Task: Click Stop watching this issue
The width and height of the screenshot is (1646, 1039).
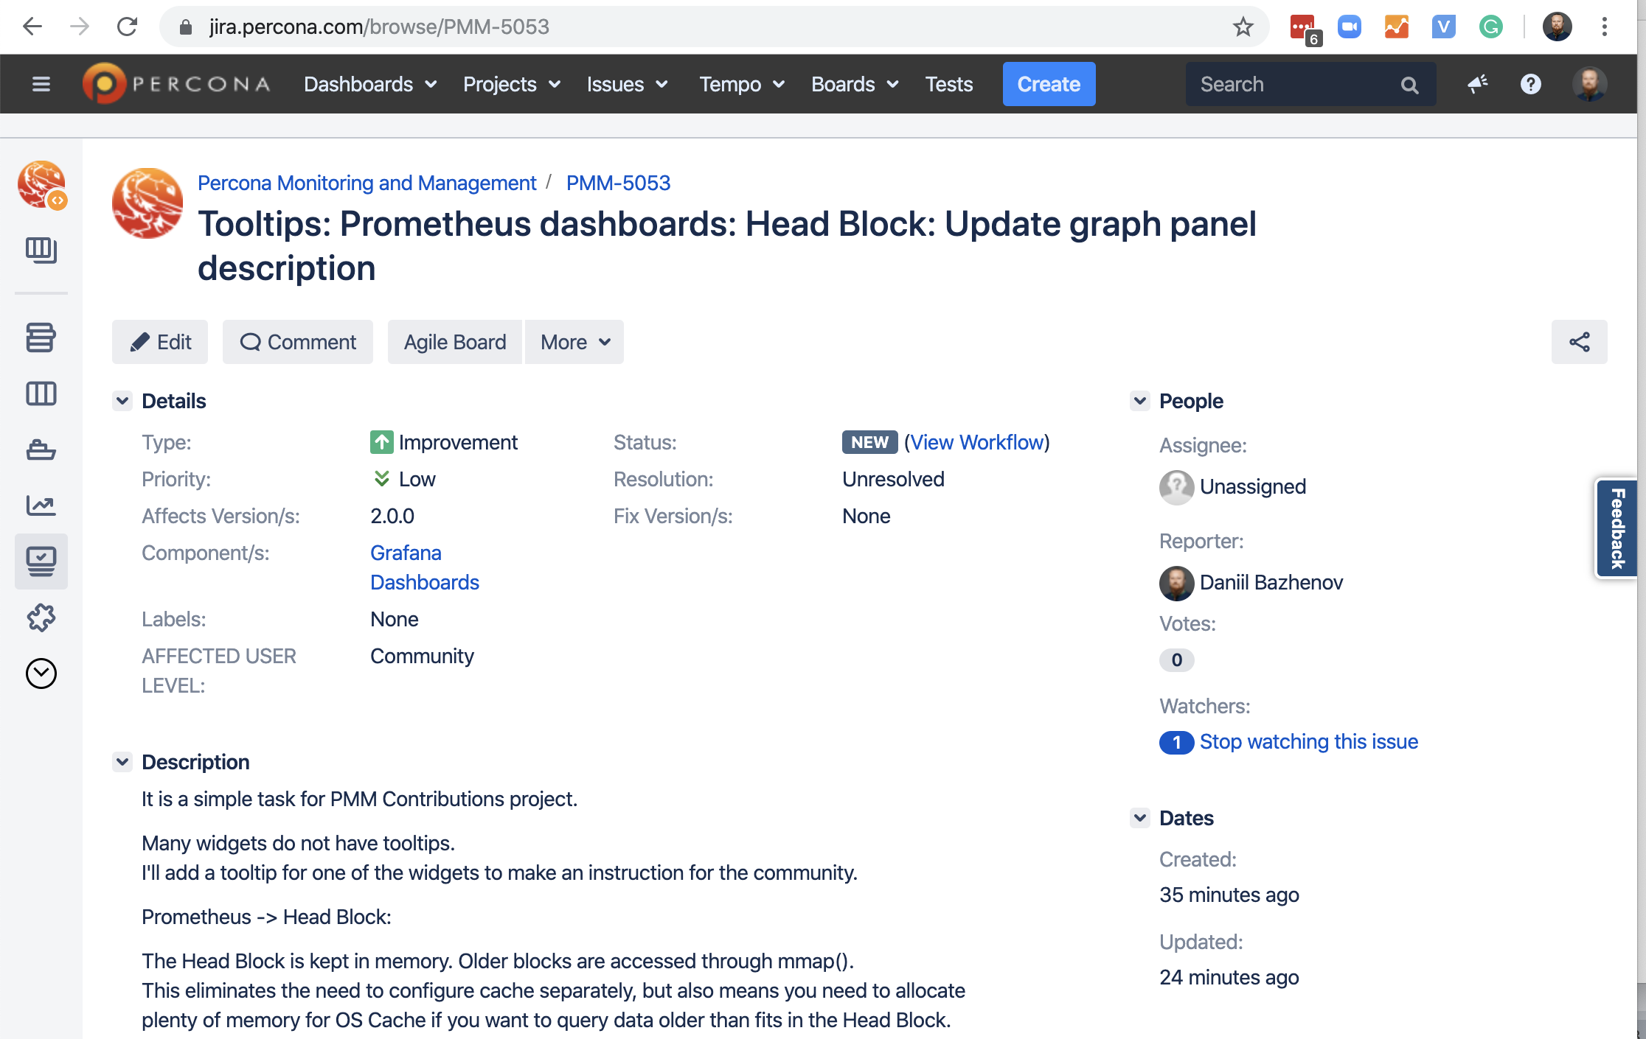Action: [1309, 741]
